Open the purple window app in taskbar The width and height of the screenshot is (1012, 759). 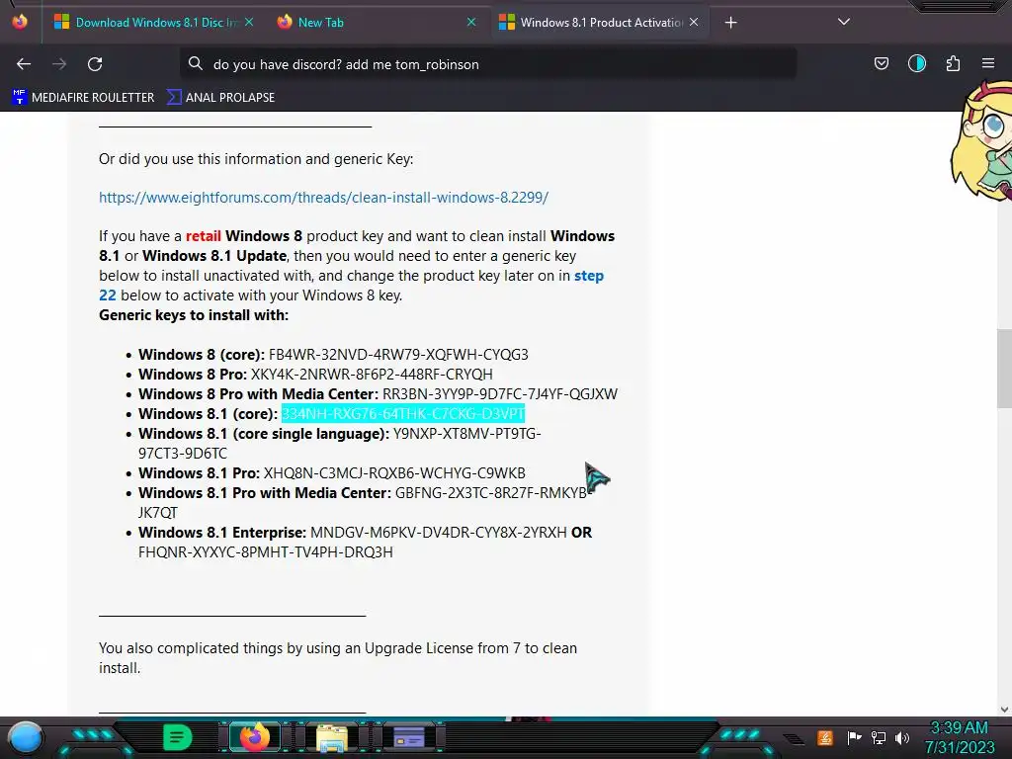[409, 737]
